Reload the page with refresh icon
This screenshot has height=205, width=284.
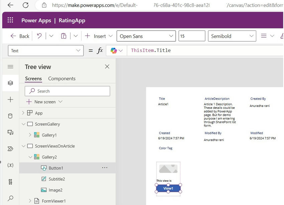pyautogui.click(x=25, y=5)
